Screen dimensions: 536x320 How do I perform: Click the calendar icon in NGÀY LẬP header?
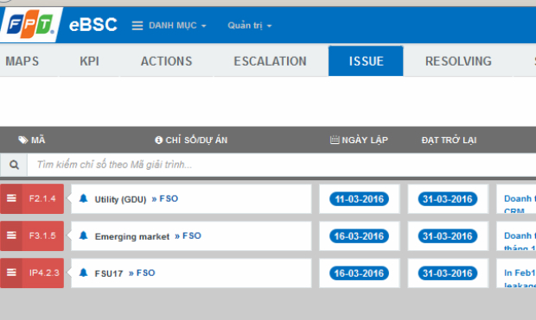tap(335, 140)
